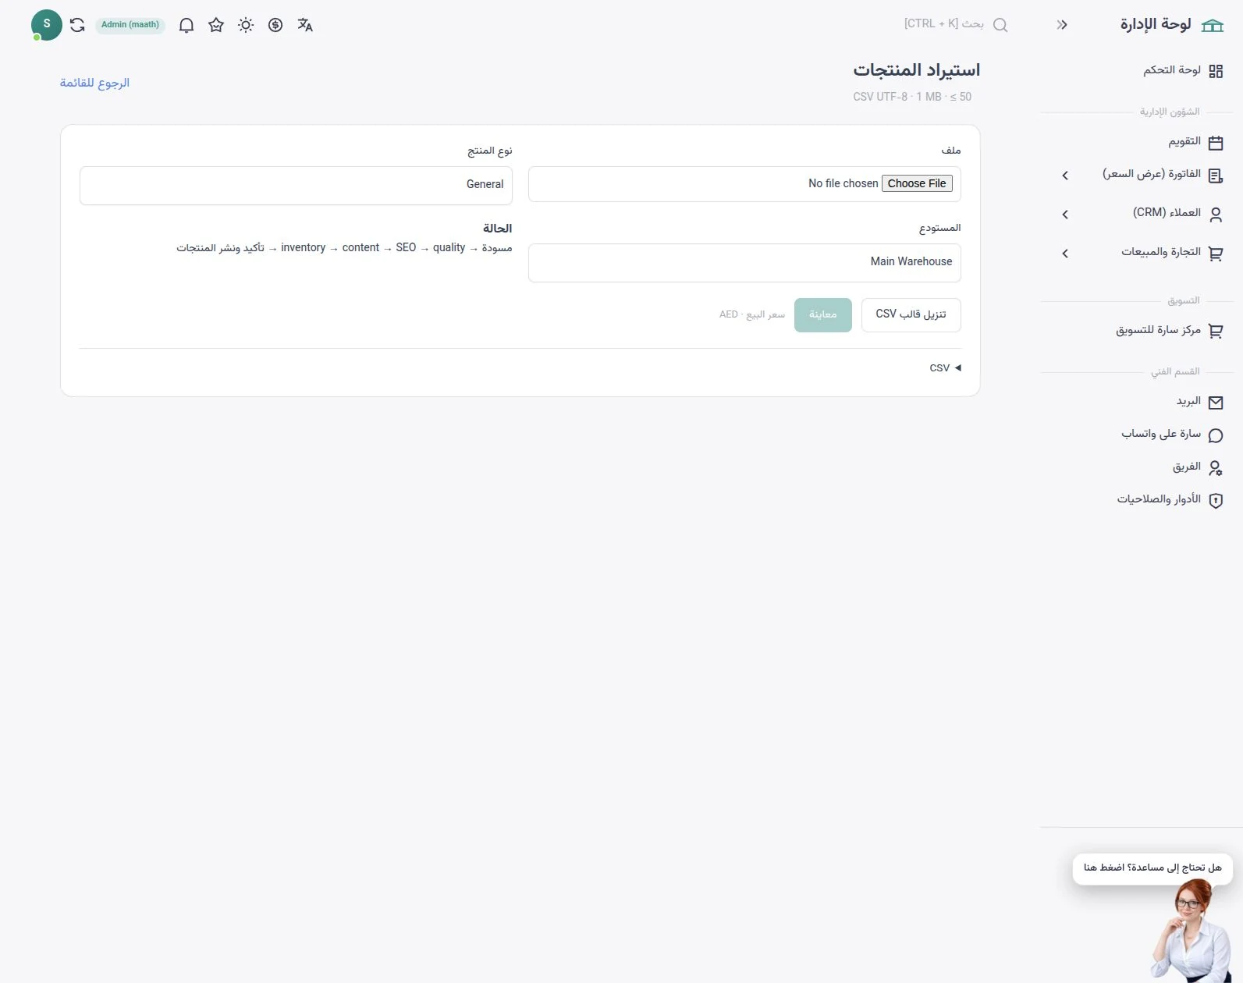The image size is (1243, 983).
Task: Click the معاينة preview button
Action: pos(822,314)
